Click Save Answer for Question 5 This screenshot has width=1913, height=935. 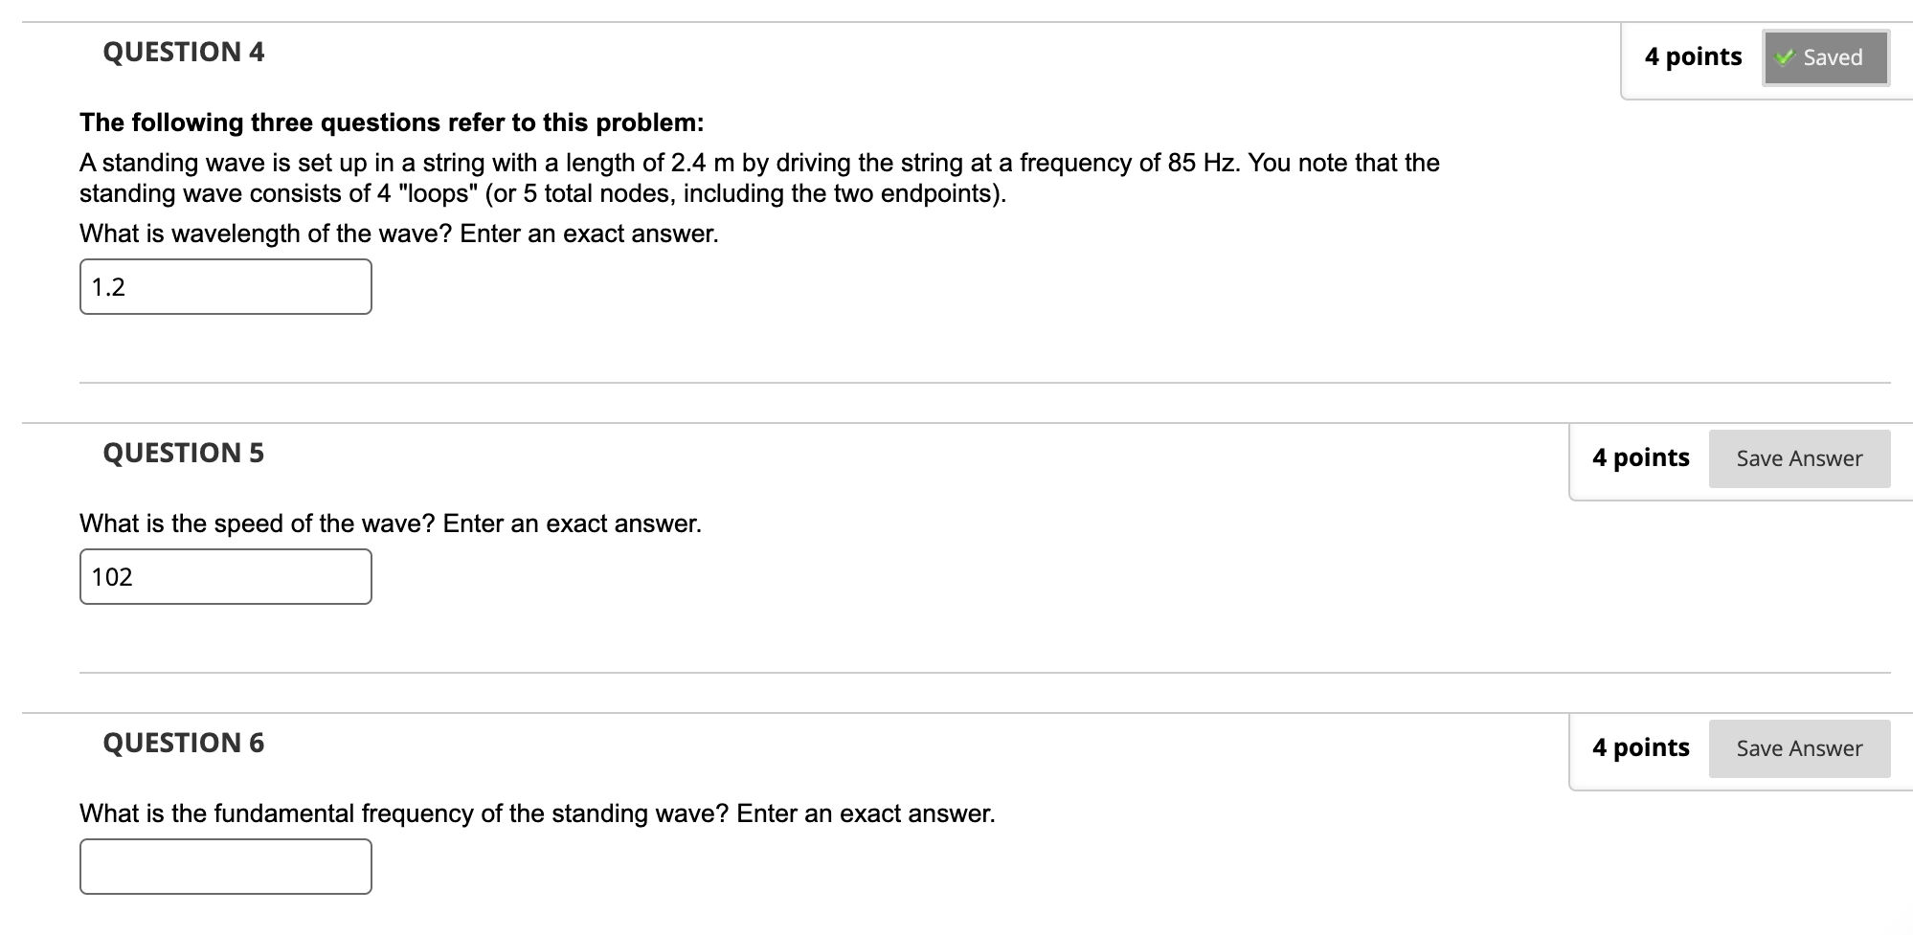[x=1799, y=457]
